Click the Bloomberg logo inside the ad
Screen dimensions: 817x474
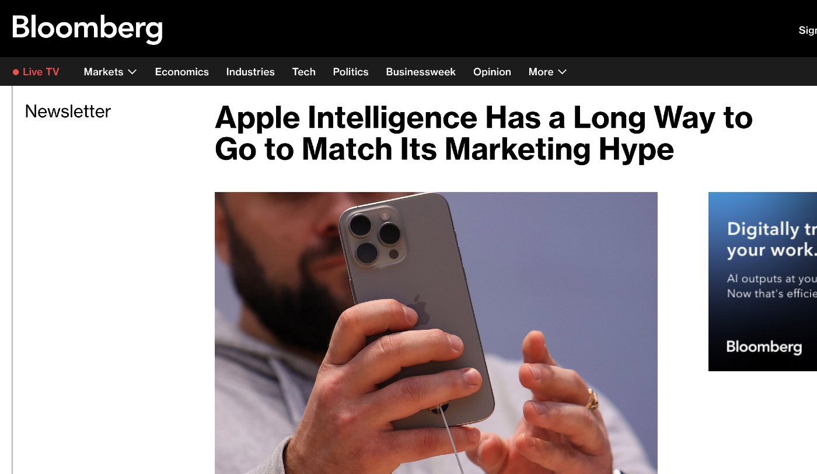[764, 347]
